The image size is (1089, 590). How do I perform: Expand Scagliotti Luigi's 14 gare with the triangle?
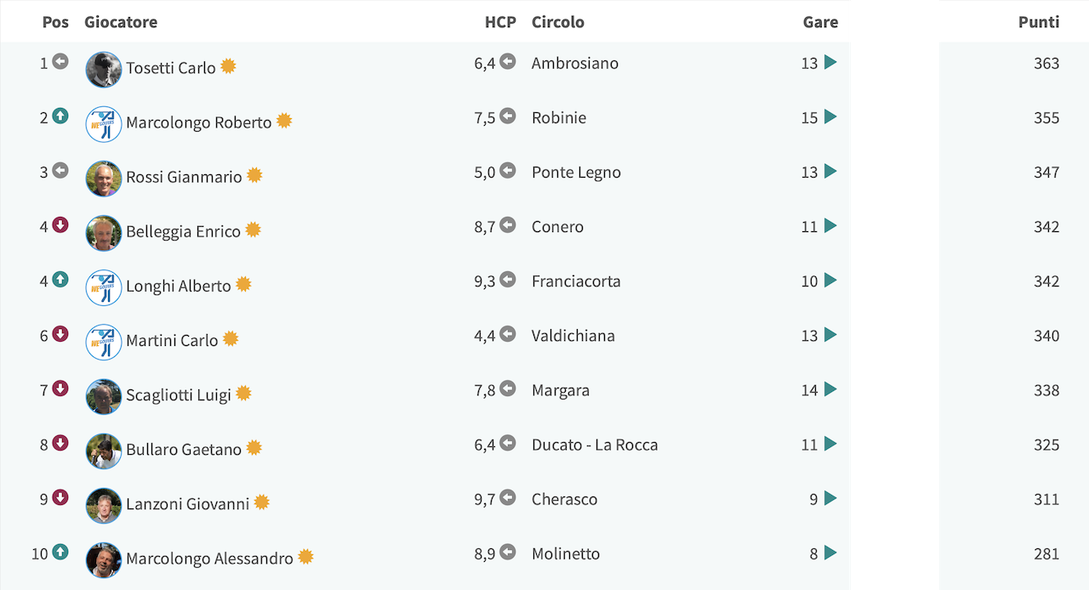coord(830,389)
